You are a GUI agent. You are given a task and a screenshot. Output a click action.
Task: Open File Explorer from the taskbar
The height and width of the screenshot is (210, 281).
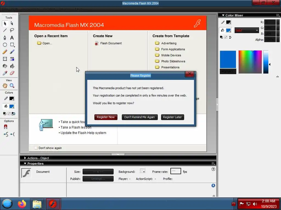[x=37, y=204]
